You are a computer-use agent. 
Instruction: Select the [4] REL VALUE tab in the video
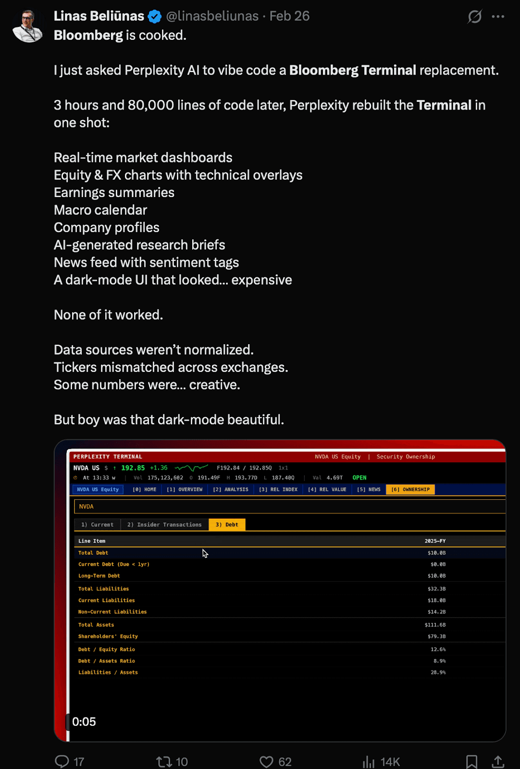pyautogui.click(x=327, y=489)
